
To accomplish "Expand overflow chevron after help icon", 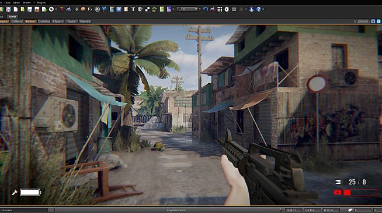I will [263, 9].
